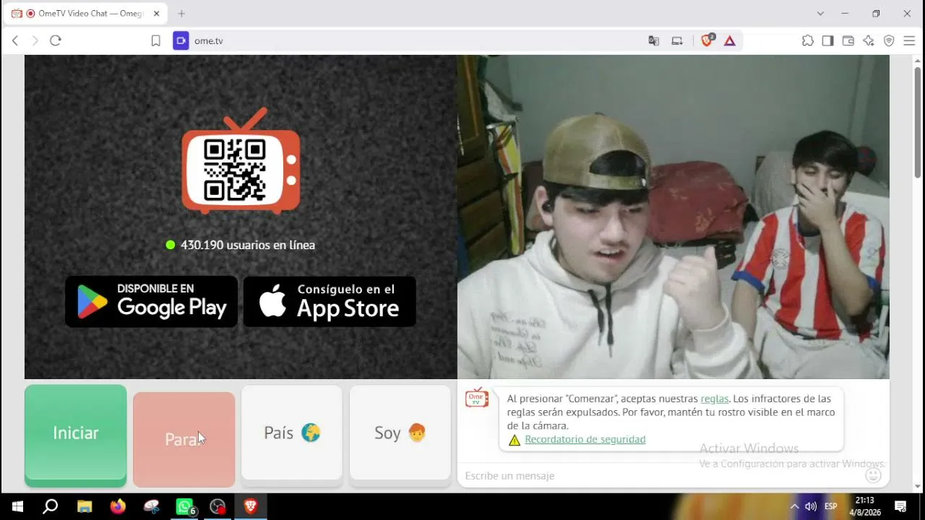Translate this page
Image resolution: width=925 pixels, height=520 pixels.
[x=654, y=40]
